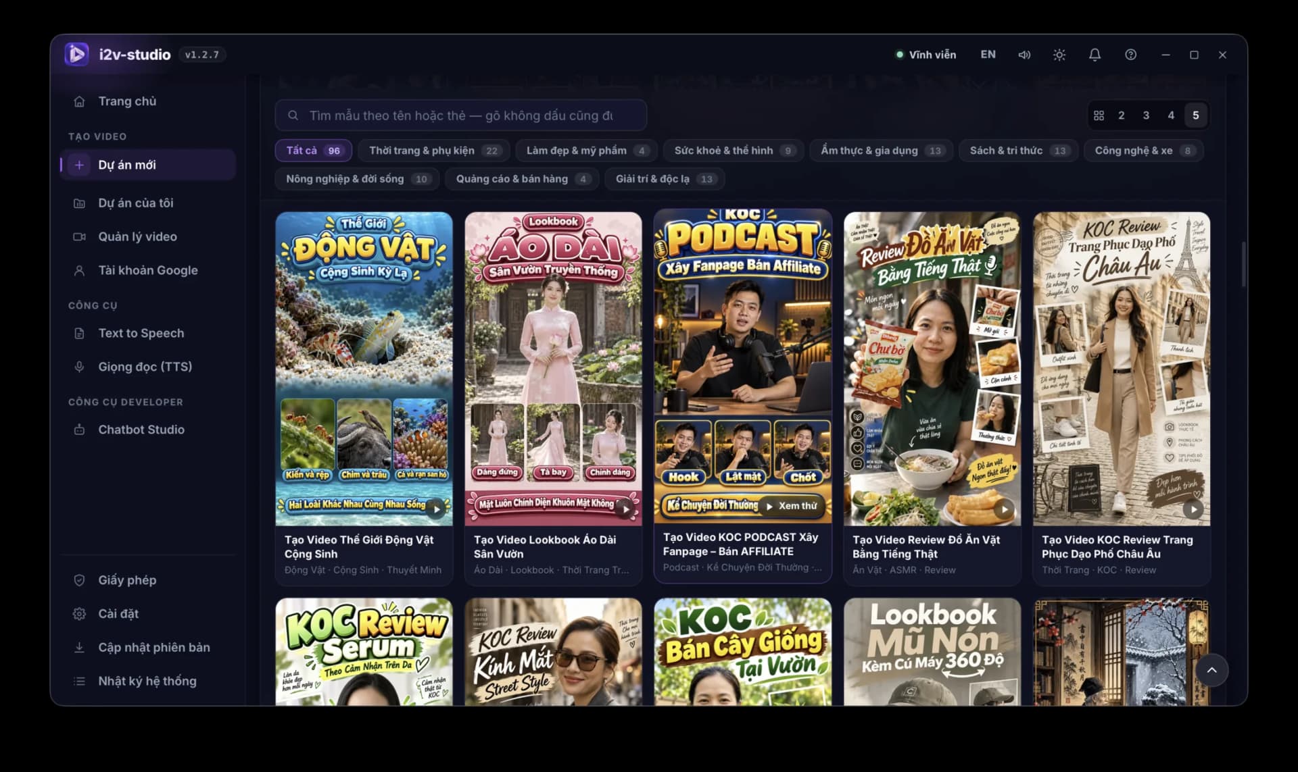This screenshot has height=772, width=1298.
Task: Focus the template search field
Action: click(460, 115)
